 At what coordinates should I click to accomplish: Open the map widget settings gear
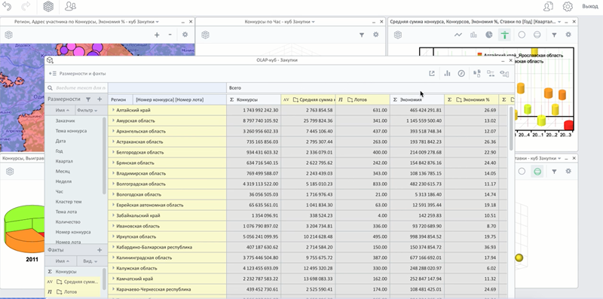coord(185,35)
